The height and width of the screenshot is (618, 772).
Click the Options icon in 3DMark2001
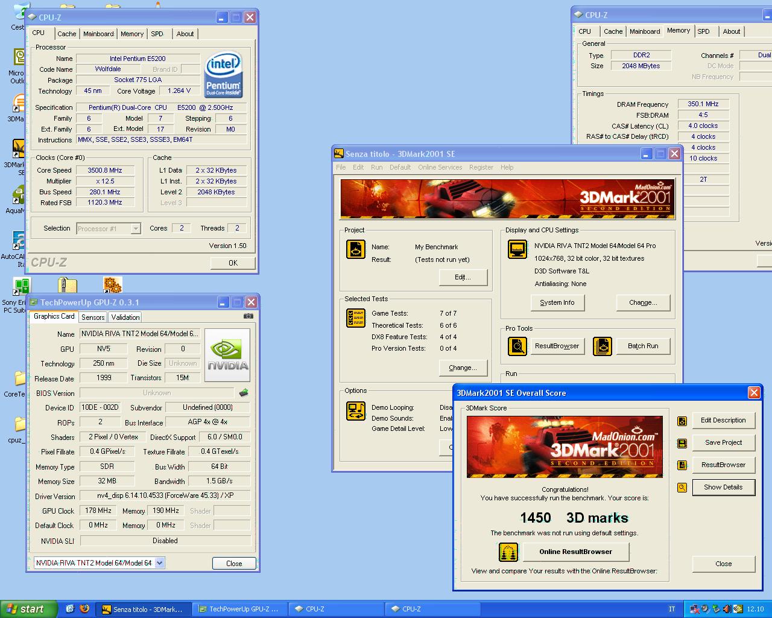(x=356, y=411)
